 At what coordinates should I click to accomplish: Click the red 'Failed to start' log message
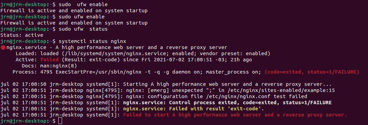235,115
